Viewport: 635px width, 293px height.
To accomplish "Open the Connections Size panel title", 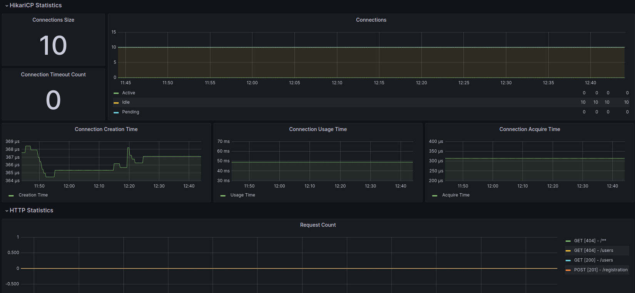I will click(x=53, y=20).
